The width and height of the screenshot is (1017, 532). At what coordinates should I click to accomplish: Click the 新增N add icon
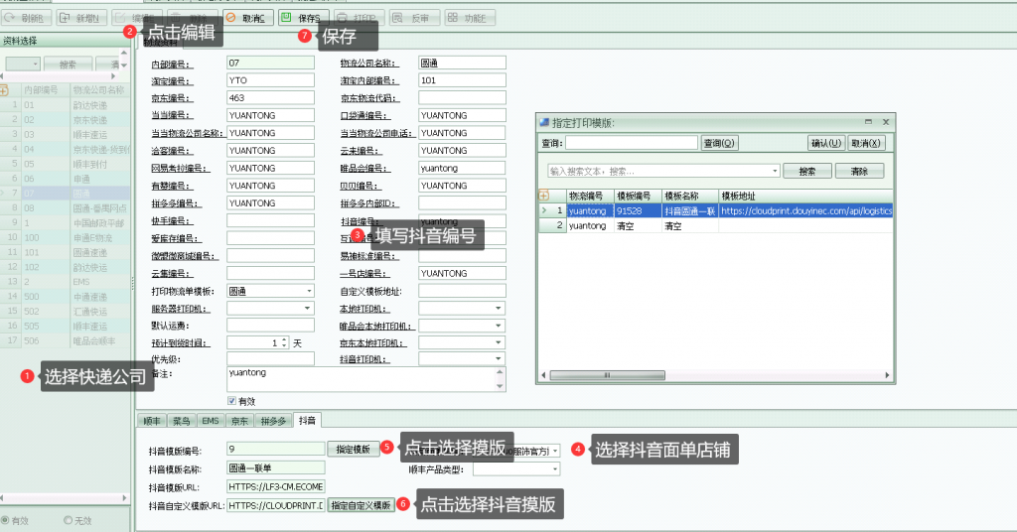pyautogui.click(x=65, y=18)
